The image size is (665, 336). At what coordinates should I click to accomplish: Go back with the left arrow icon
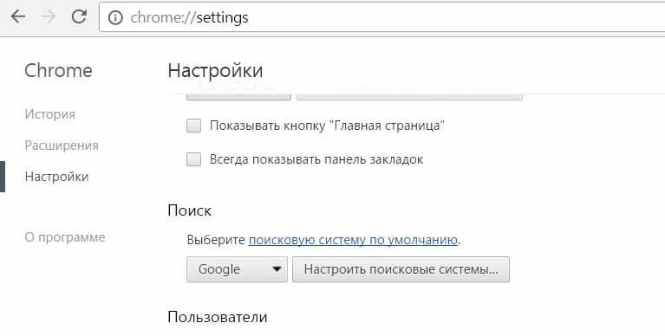tap(18, 17)
